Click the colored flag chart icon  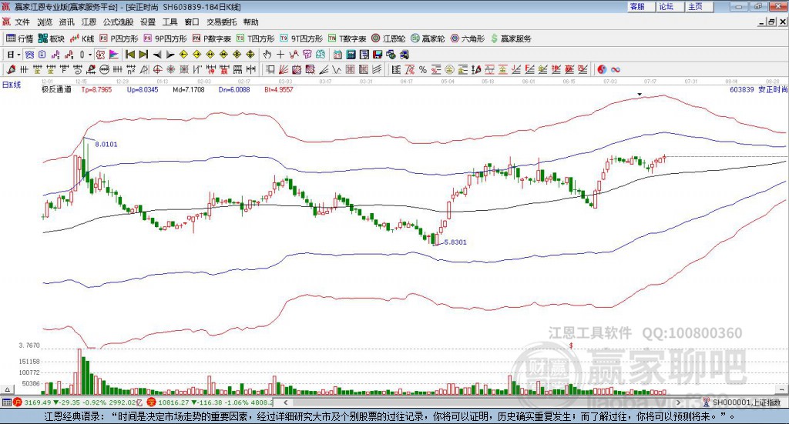point(114,55)
